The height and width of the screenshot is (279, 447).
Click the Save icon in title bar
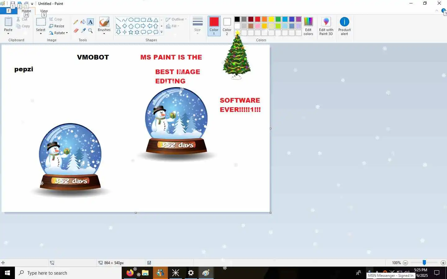[x=13, y=4]
